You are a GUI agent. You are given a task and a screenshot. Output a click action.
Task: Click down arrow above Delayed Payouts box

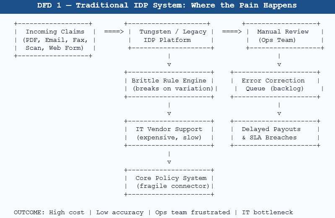click(279, 109)
